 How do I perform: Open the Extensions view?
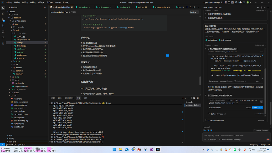pyautogui.click(x=3, y=38)
